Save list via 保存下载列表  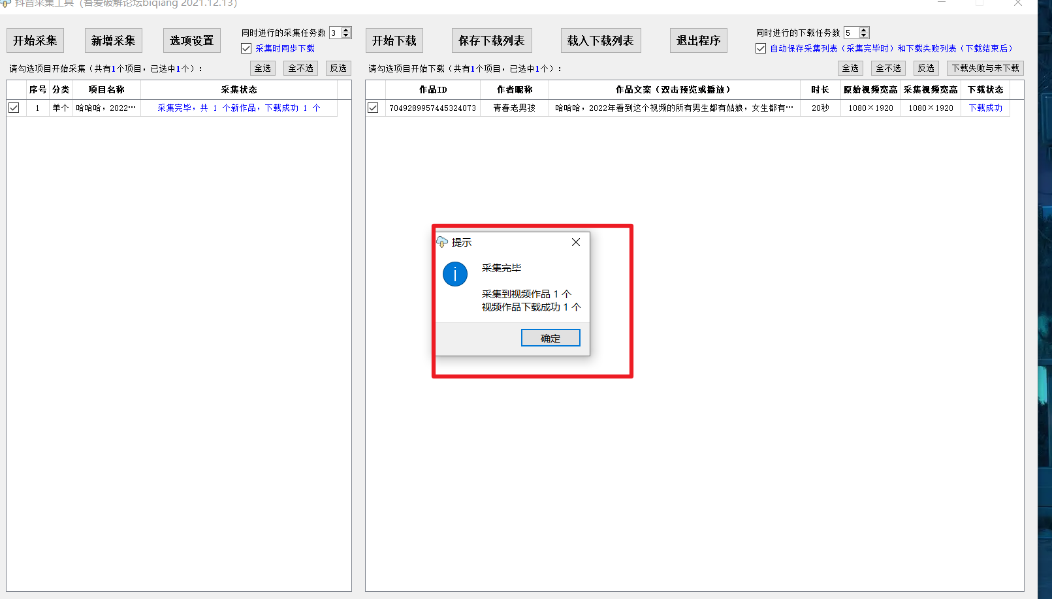(x=491, y=40)
